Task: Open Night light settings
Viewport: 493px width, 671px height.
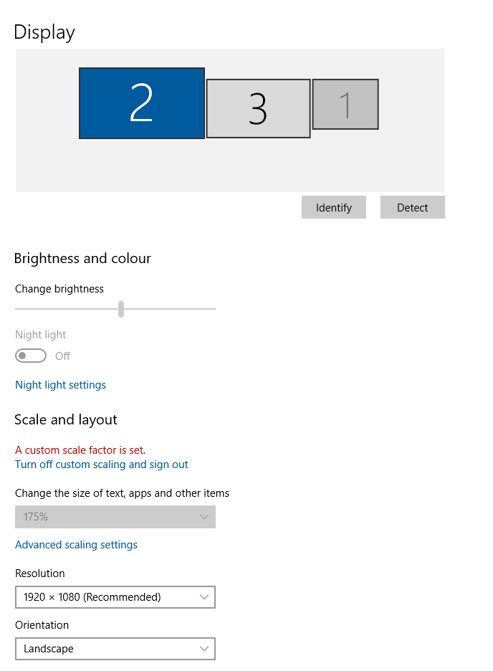Action: click(60, 385)
